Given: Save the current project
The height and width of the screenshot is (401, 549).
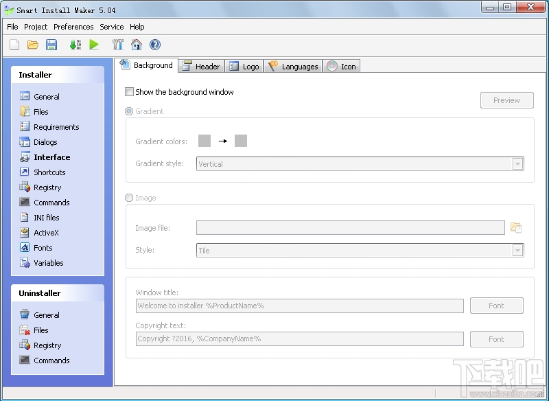Looking at the screenshot, I should pos(51,45).
